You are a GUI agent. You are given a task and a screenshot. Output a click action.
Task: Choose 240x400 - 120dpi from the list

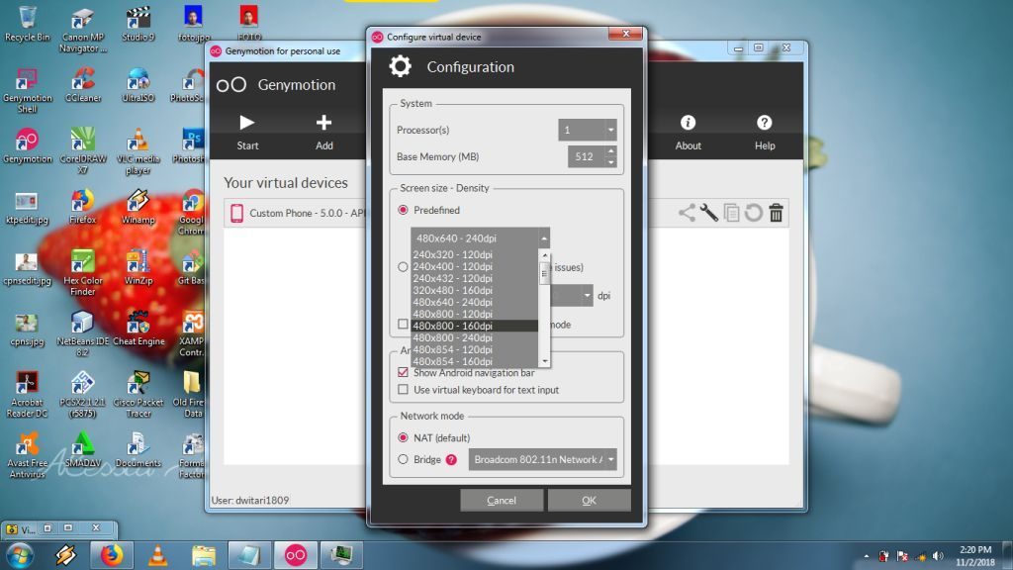[x=474, y=266]
